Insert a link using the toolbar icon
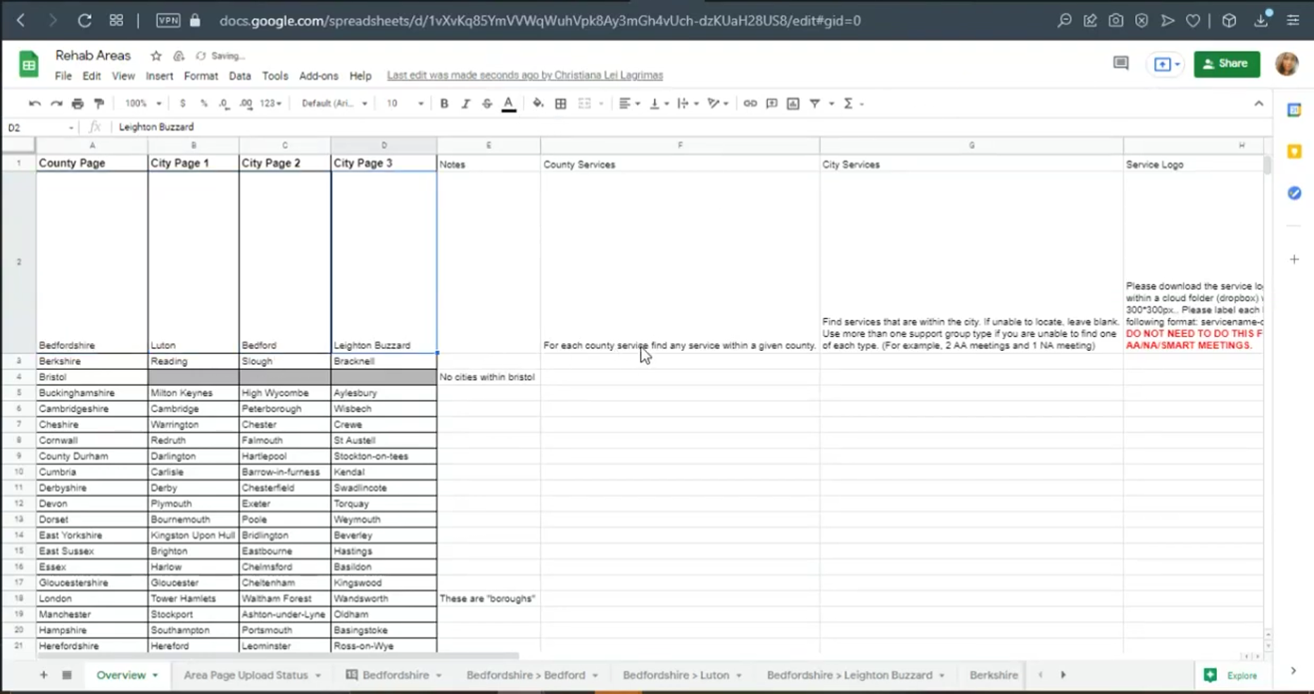1314x694 pixels. (750, 103)
